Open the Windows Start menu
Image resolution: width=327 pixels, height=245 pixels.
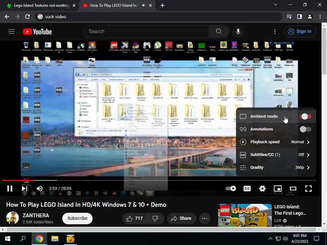[x=8, y=239]
